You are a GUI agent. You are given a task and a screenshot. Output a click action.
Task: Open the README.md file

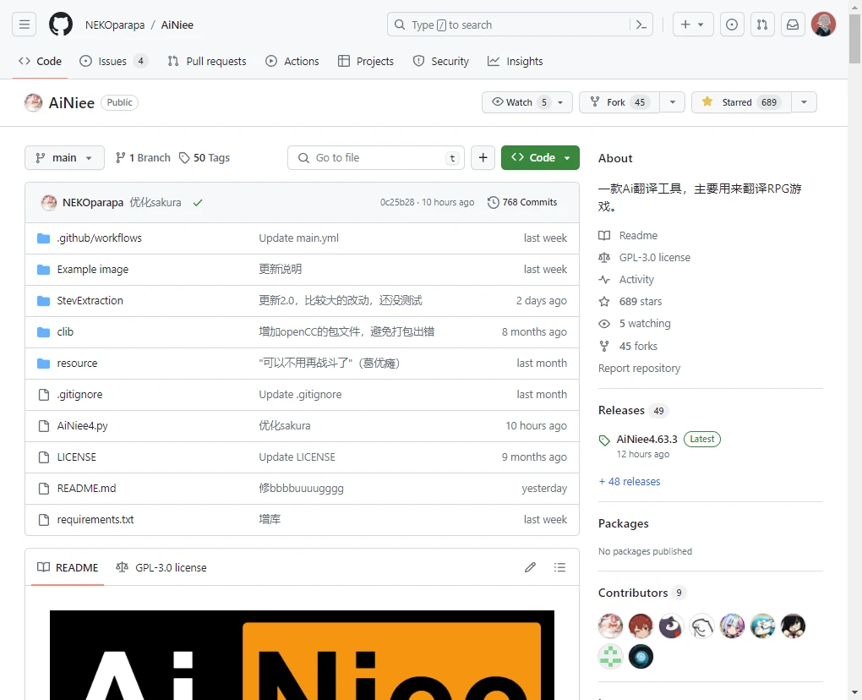coord(86,489)
